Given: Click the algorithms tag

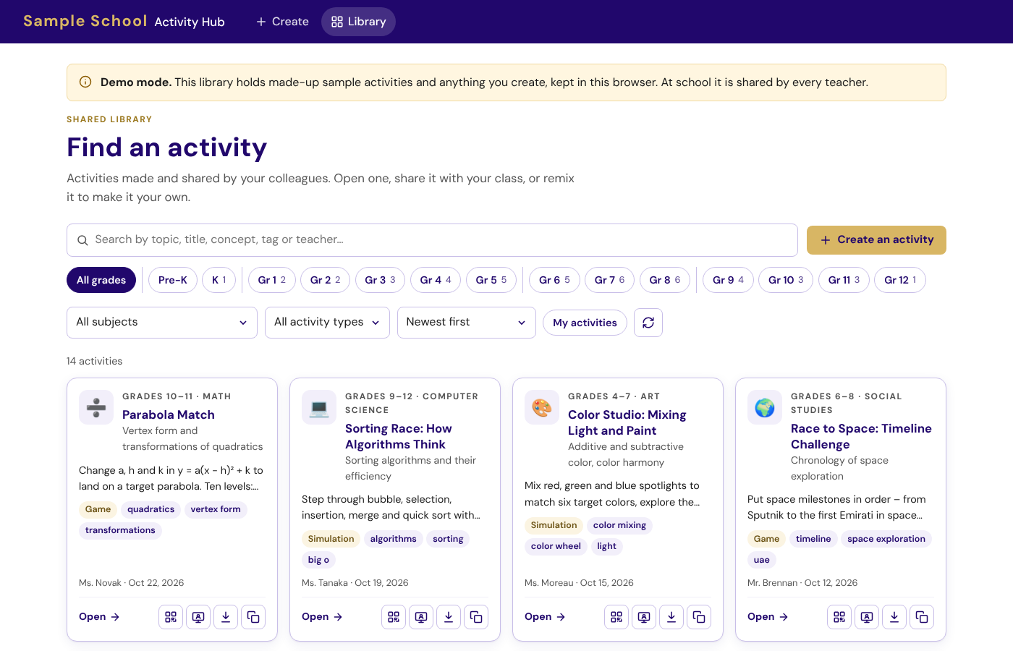Looking at the screenshot, I should pyautogui.click(x=393, y=539).
